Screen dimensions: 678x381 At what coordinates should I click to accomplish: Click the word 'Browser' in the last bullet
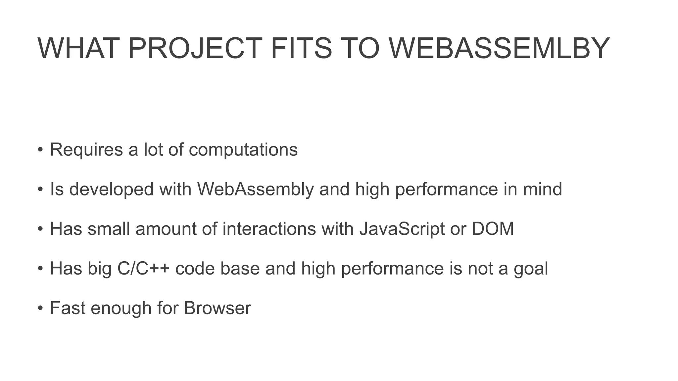pyautogui.click(x=217, y=308)
